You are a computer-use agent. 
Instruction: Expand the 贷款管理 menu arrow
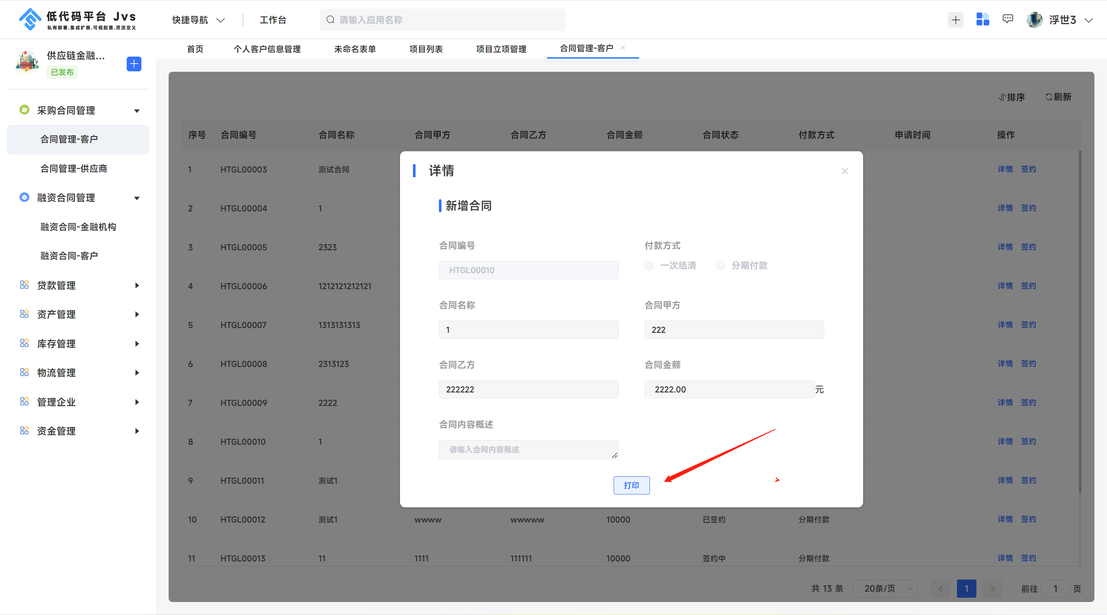[137, 285]
